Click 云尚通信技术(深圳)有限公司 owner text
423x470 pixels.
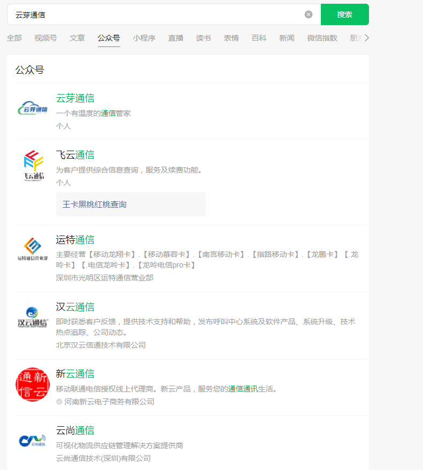(103, 458)
